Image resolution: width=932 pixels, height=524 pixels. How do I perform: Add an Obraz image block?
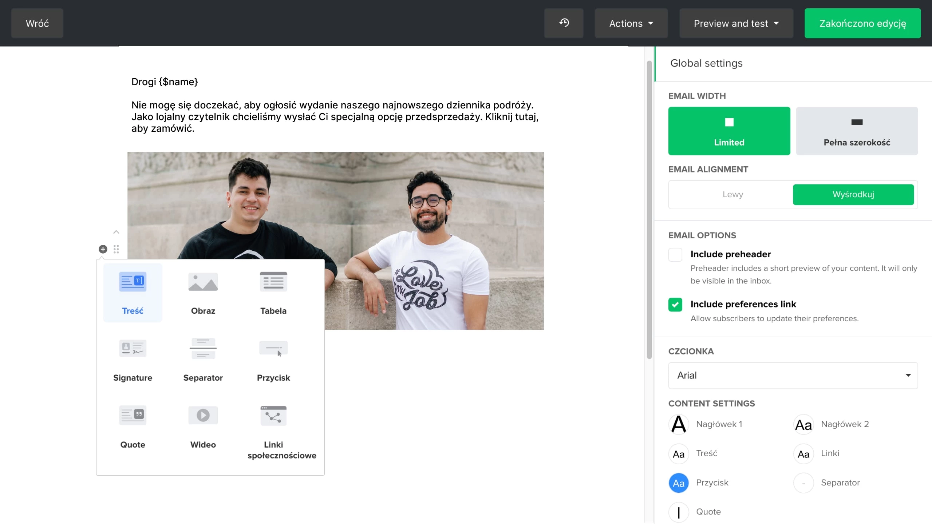[203, 292]
